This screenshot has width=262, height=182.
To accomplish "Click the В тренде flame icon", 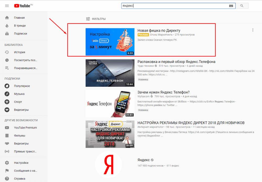I will (x=7, y=26).
